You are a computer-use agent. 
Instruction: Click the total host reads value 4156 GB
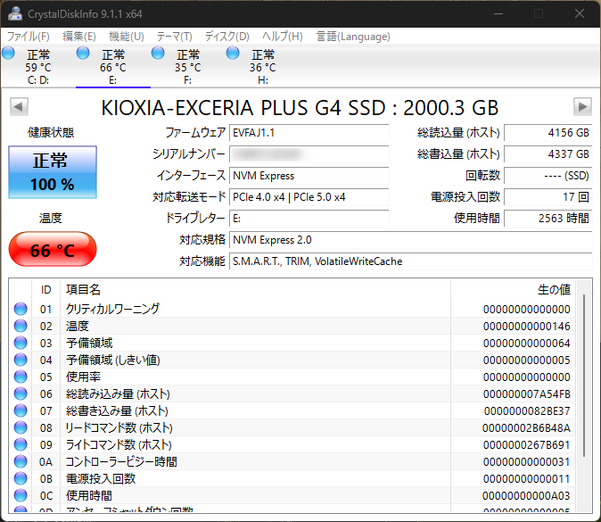[x=548, y=133]
